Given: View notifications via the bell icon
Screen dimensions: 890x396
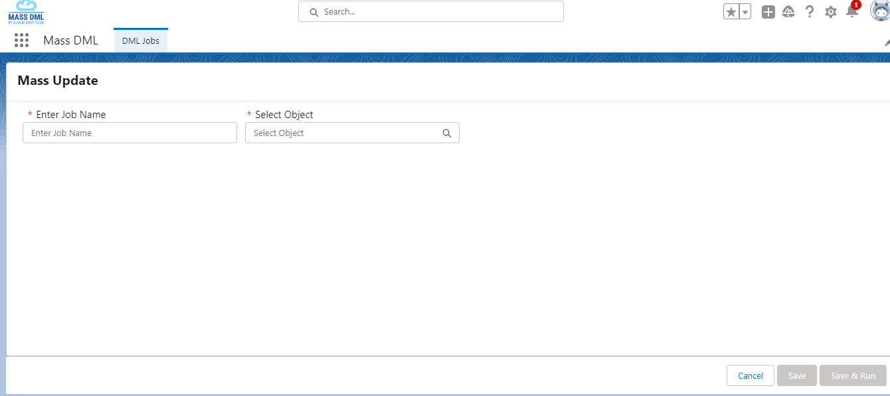Looking at the screenshot, I should (x=851, y=12).
